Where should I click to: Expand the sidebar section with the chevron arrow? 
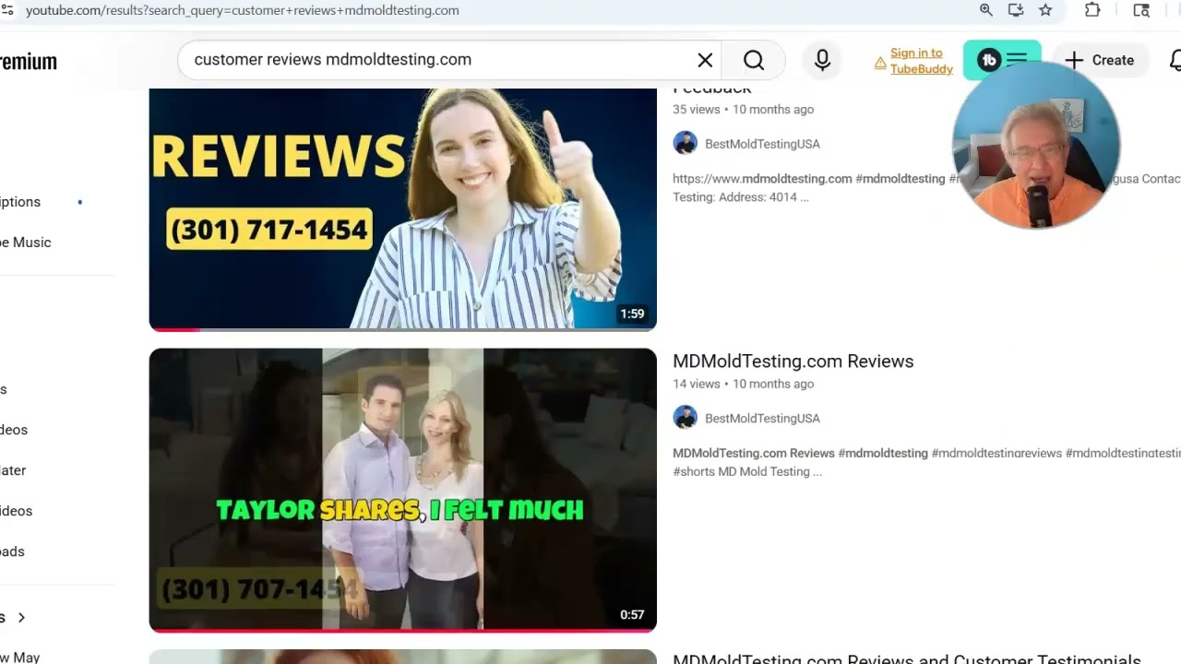point(21,617)
